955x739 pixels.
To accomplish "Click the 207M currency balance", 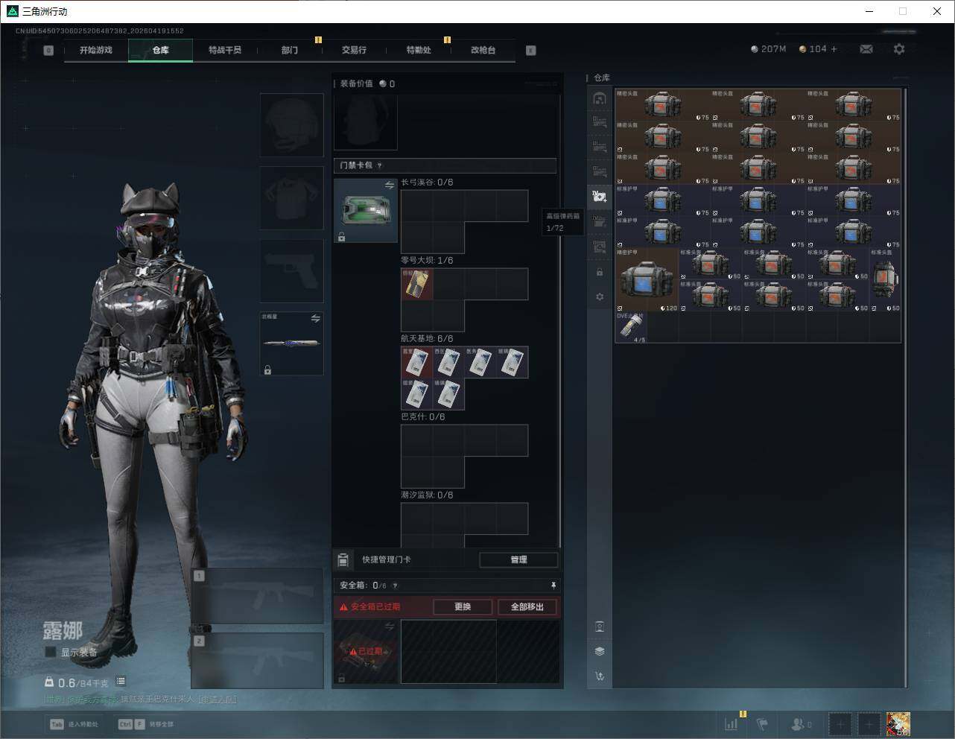I will (x=769, y=49).
